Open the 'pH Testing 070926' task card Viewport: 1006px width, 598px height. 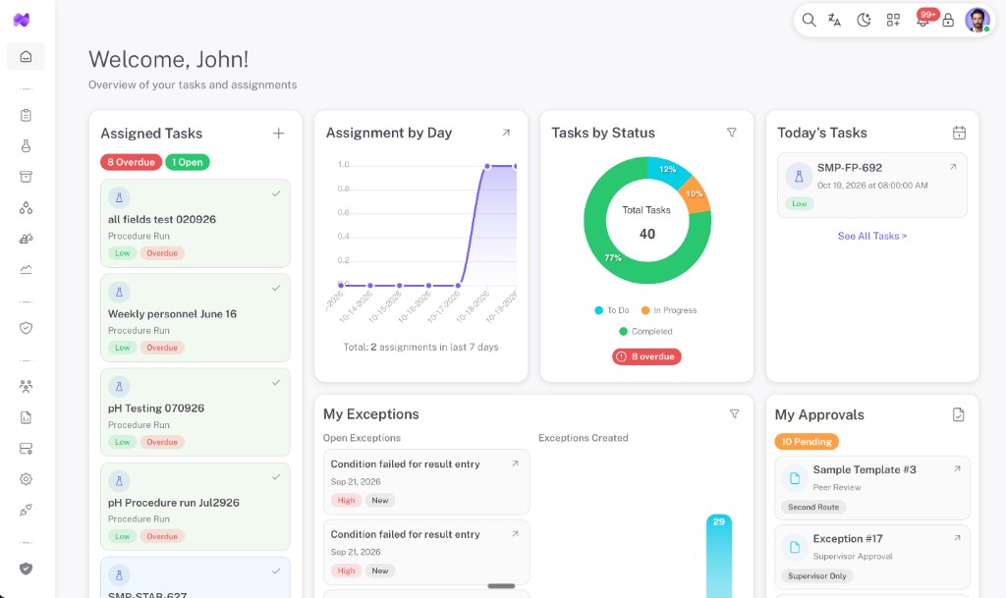pos(196,411)
